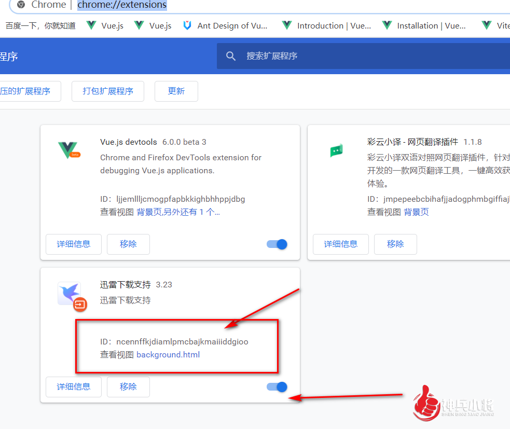Click the extension ID ncennffkjdiamlpmcbajkmaiiiddgioo

[182, 342]
